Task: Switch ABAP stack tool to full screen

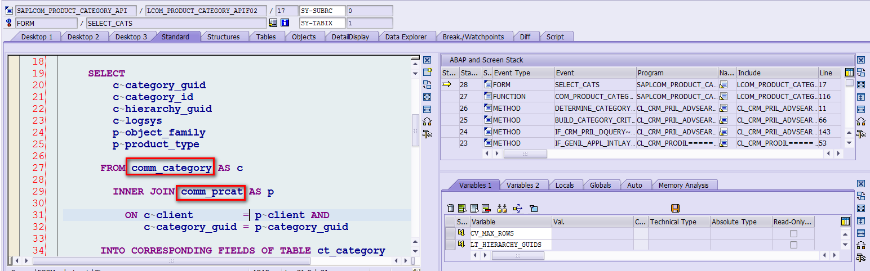Action: (860, 84)
